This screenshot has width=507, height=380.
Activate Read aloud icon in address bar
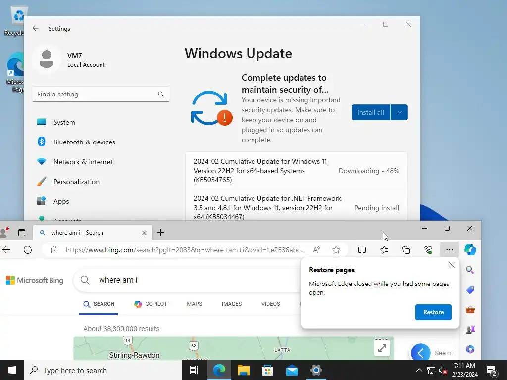click(316, 250)
